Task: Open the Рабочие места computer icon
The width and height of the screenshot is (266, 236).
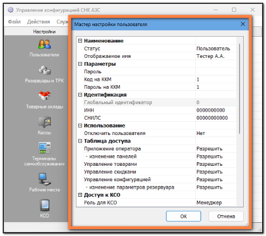Action: coord(45,179)
